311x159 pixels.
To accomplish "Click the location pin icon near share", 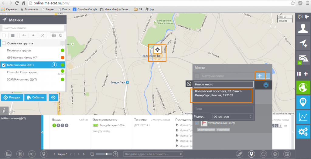I will (44, 154).
